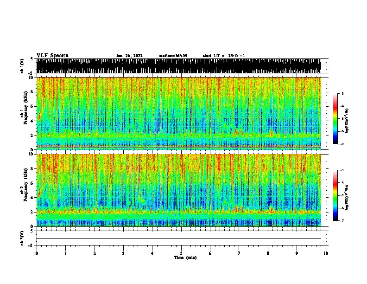367x284 pixels.
Task: Click the "Time (min)" x-axis label
Action: [x=185, y=258]
